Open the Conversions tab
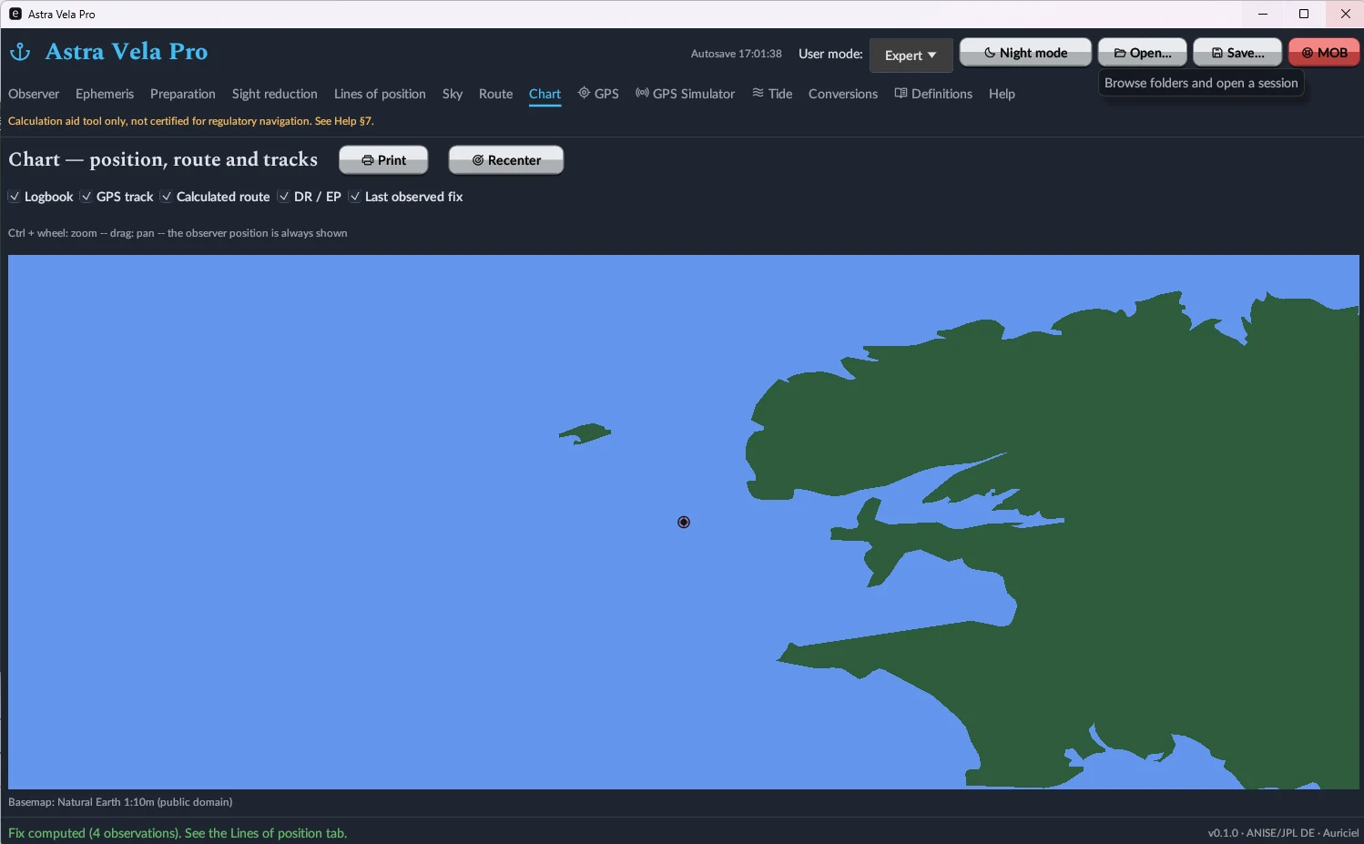Screen dimensions: 1364x844 click(843, 94)
